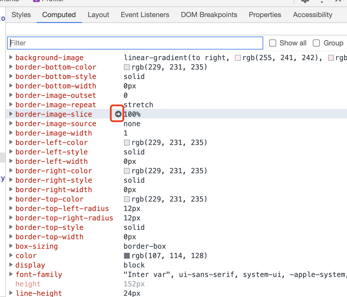Click the grayed-out 'height' property name
This screenshot has height=297, width=347.
point(28,284)
